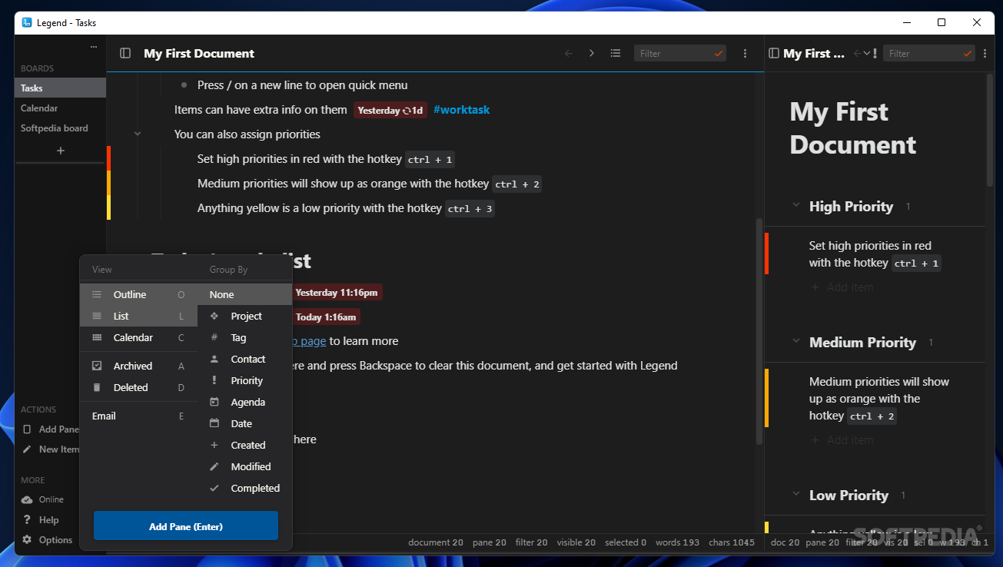1003x567 pixels.
Task: Click the Created plus icon in Group By
Action: click(x=214, y=445)
